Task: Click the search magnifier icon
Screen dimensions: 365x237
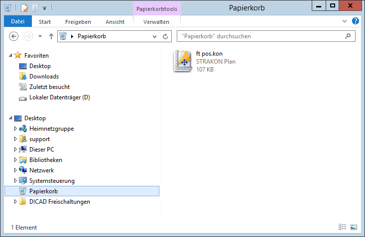Action: 348,36
